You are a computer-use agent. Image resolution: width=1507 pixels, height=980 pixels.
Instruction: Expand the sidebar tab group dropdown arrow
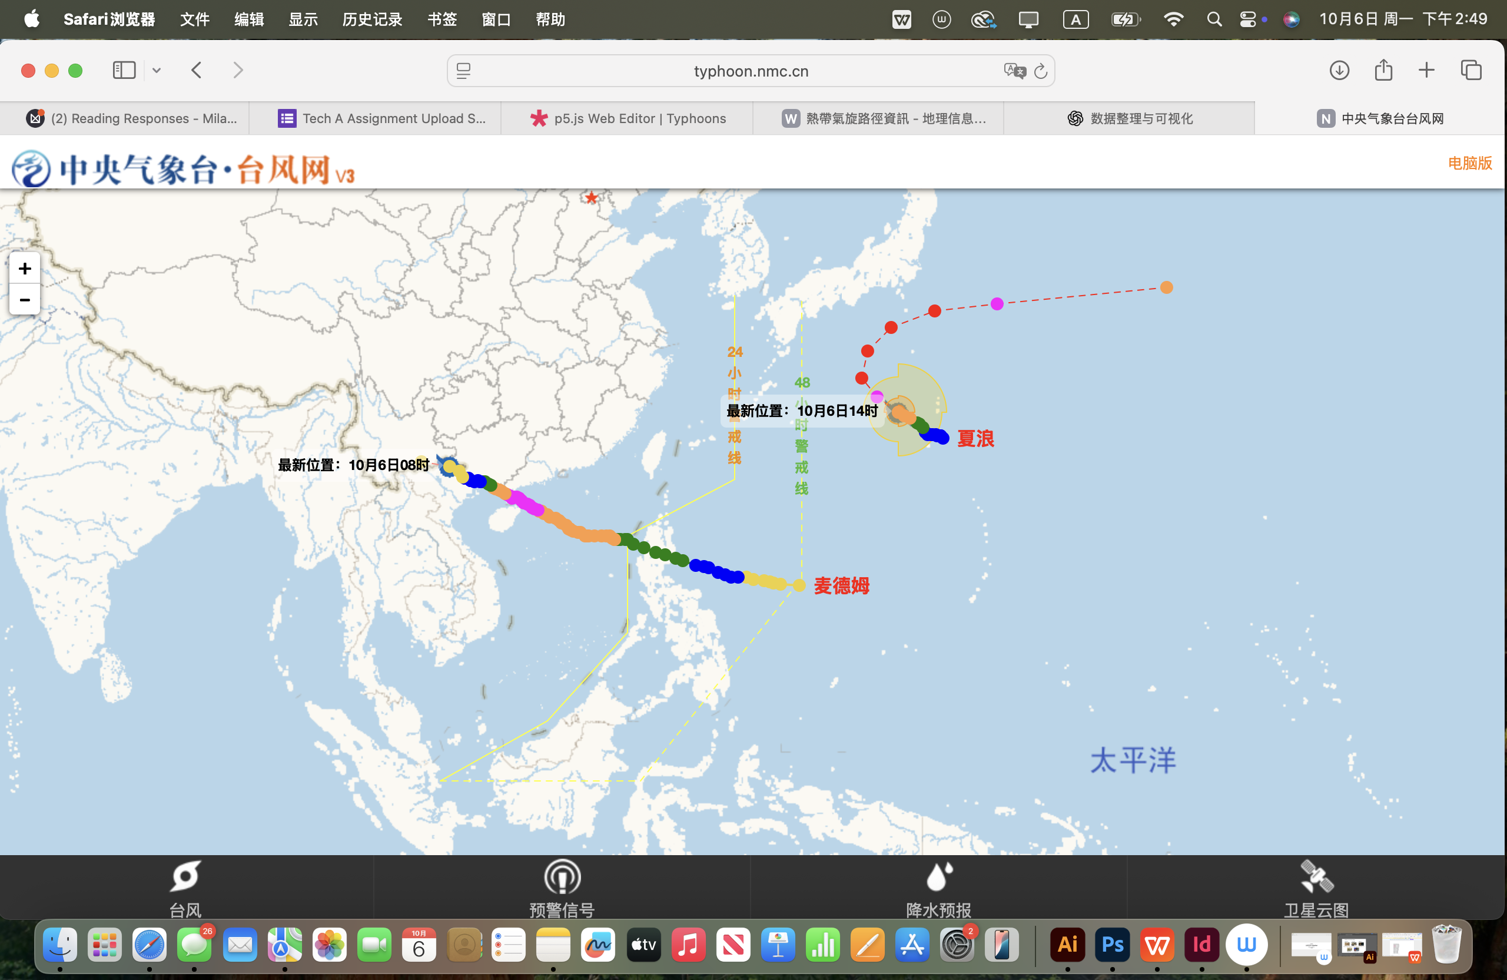pos(157,70)
